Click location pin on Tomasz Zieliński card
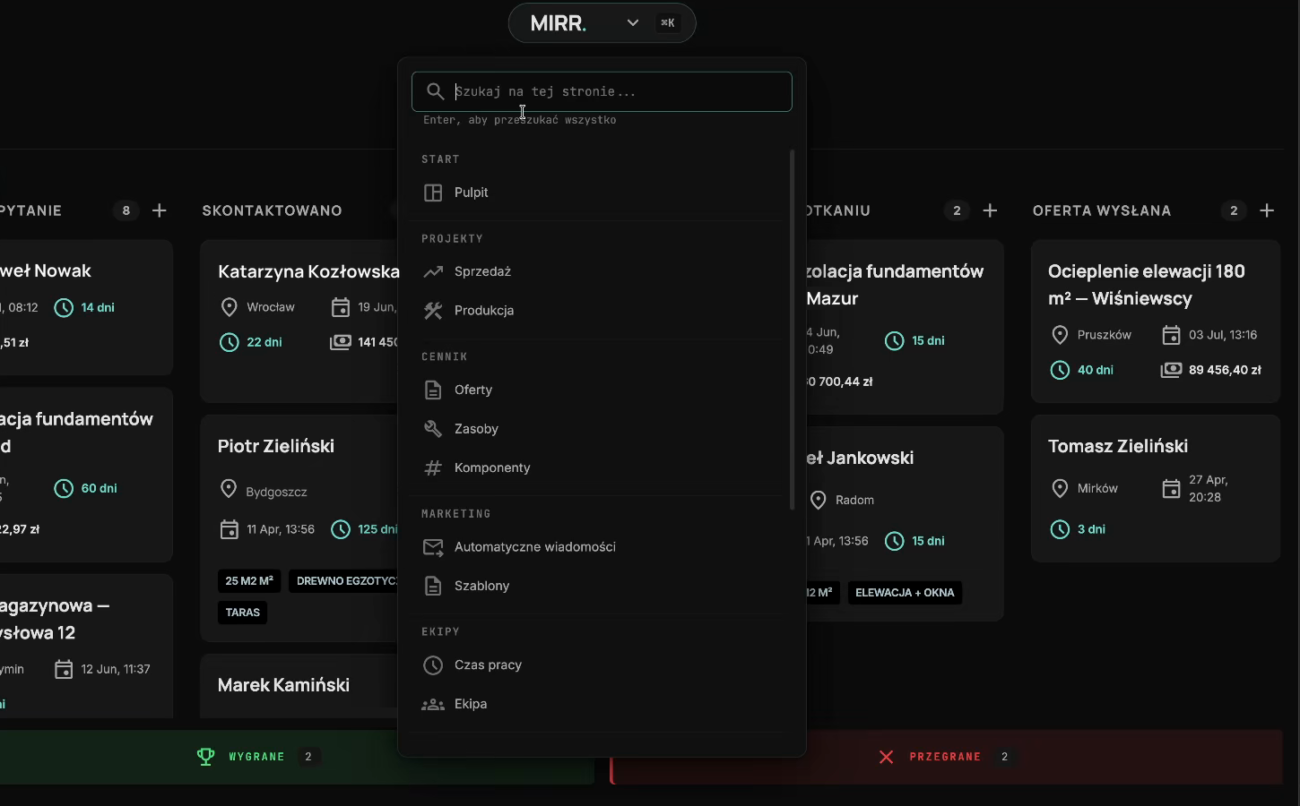Image resolution: width=1300 pixels, height=806 pixels. [1060, 488]
